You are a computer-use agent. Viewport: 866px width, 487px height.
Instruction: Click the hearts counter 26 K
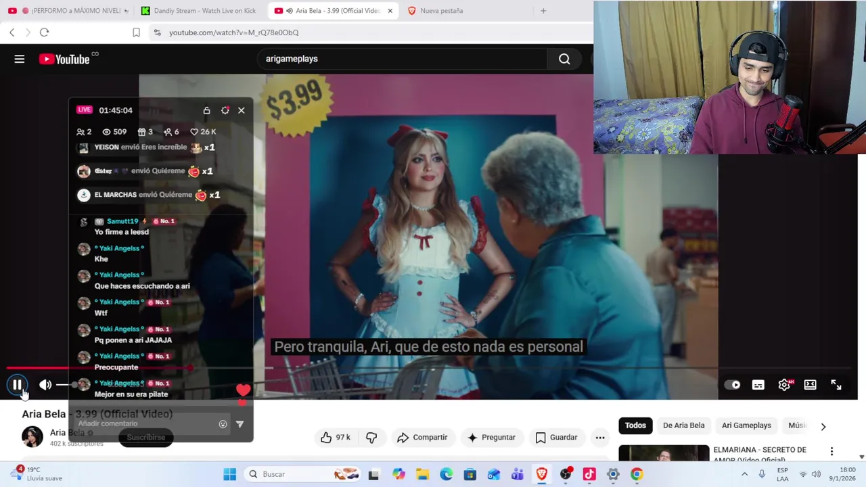click(x=203, y=132)
